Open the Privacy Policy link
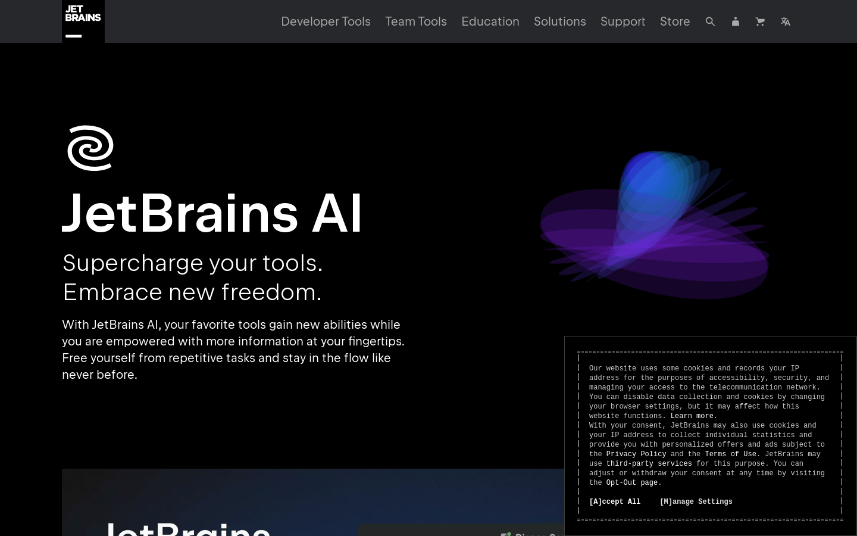This screenshot has height=536, width=857. [636, 454]
